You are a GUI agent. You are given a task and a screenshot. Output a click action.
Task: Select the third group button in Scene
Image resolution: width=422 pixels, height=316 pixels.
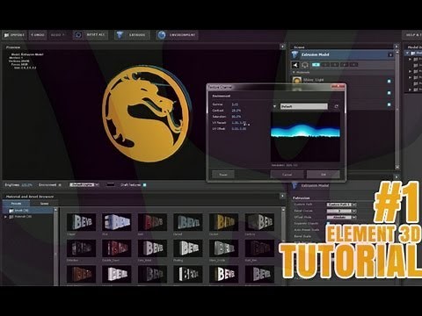(335, 64)
